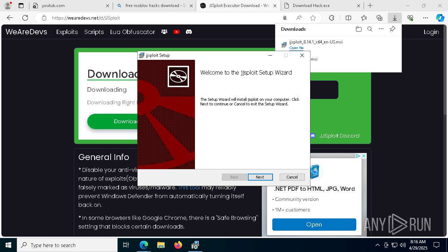Refresh the current page
Image resolution: width=448 pixels, height=252 pixels.
(25, 18)
